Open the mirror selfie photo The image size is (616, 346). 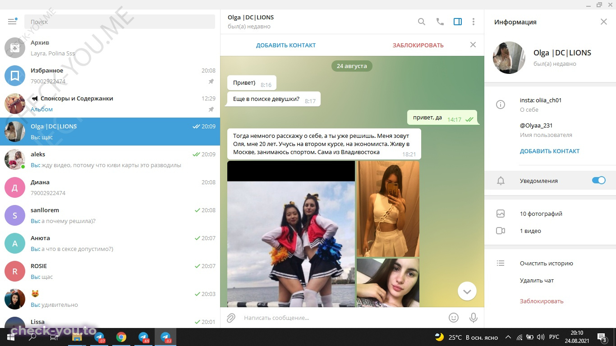click(388, 209)
